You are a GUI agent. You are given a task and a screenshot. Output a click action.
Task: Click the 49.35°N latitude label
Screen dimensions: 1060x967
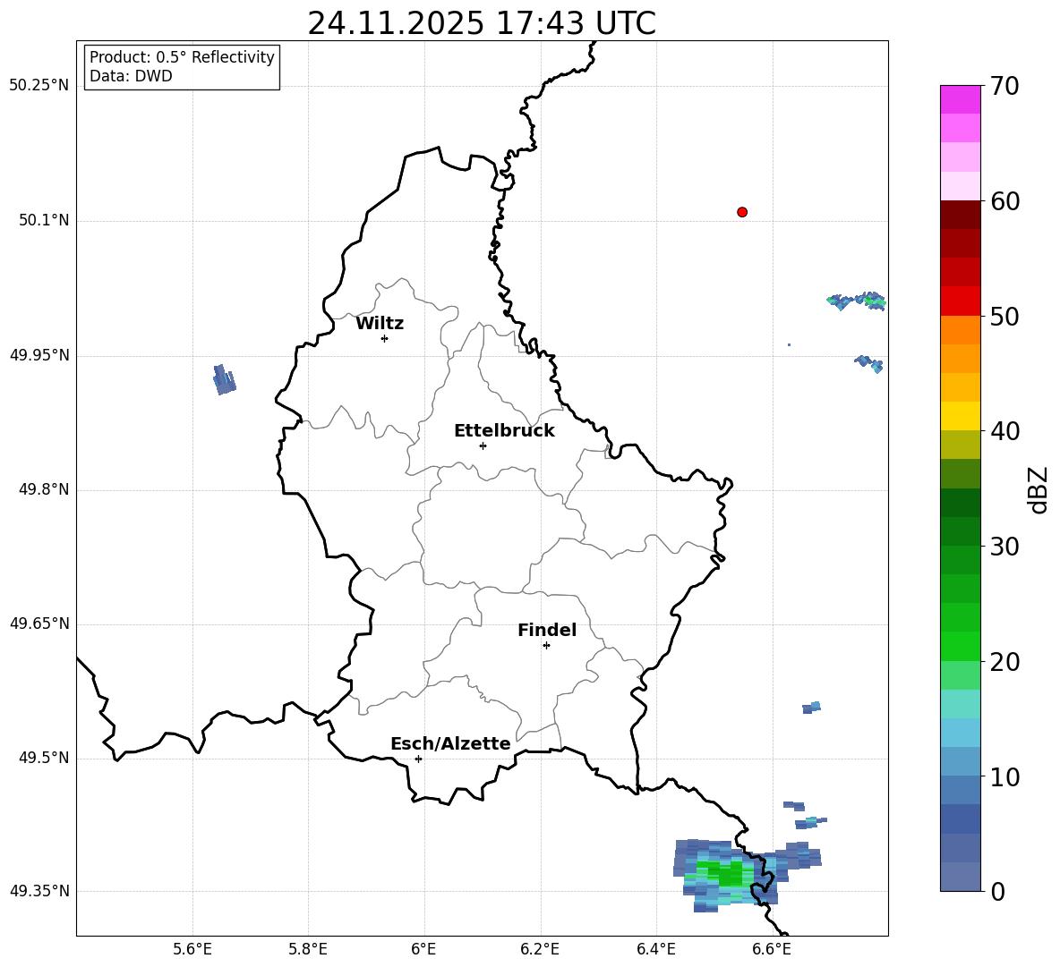point(38,891)
